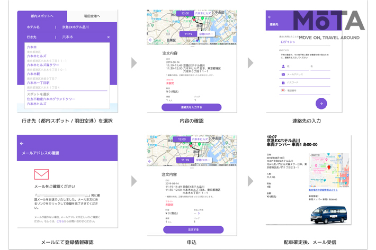376x250 pixels.
Task: Click the round purple next-arrow button
Action: pos(321,104)
